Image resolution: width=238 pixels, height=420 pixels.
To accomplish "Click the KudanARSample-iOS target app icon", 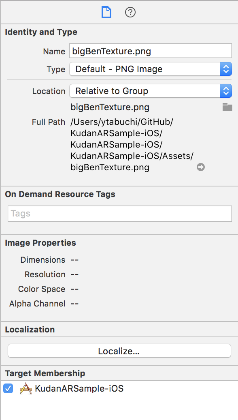I will [x=26, y=388].
